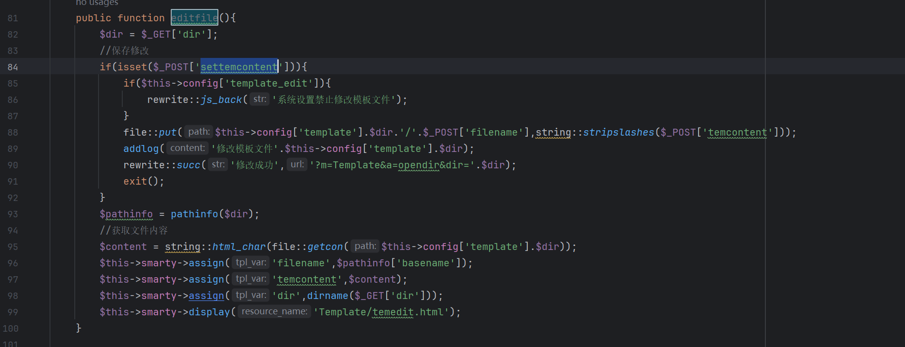Click the html_char method call
The width and height of the screenshot is (905, 347).
pos(239,247)
